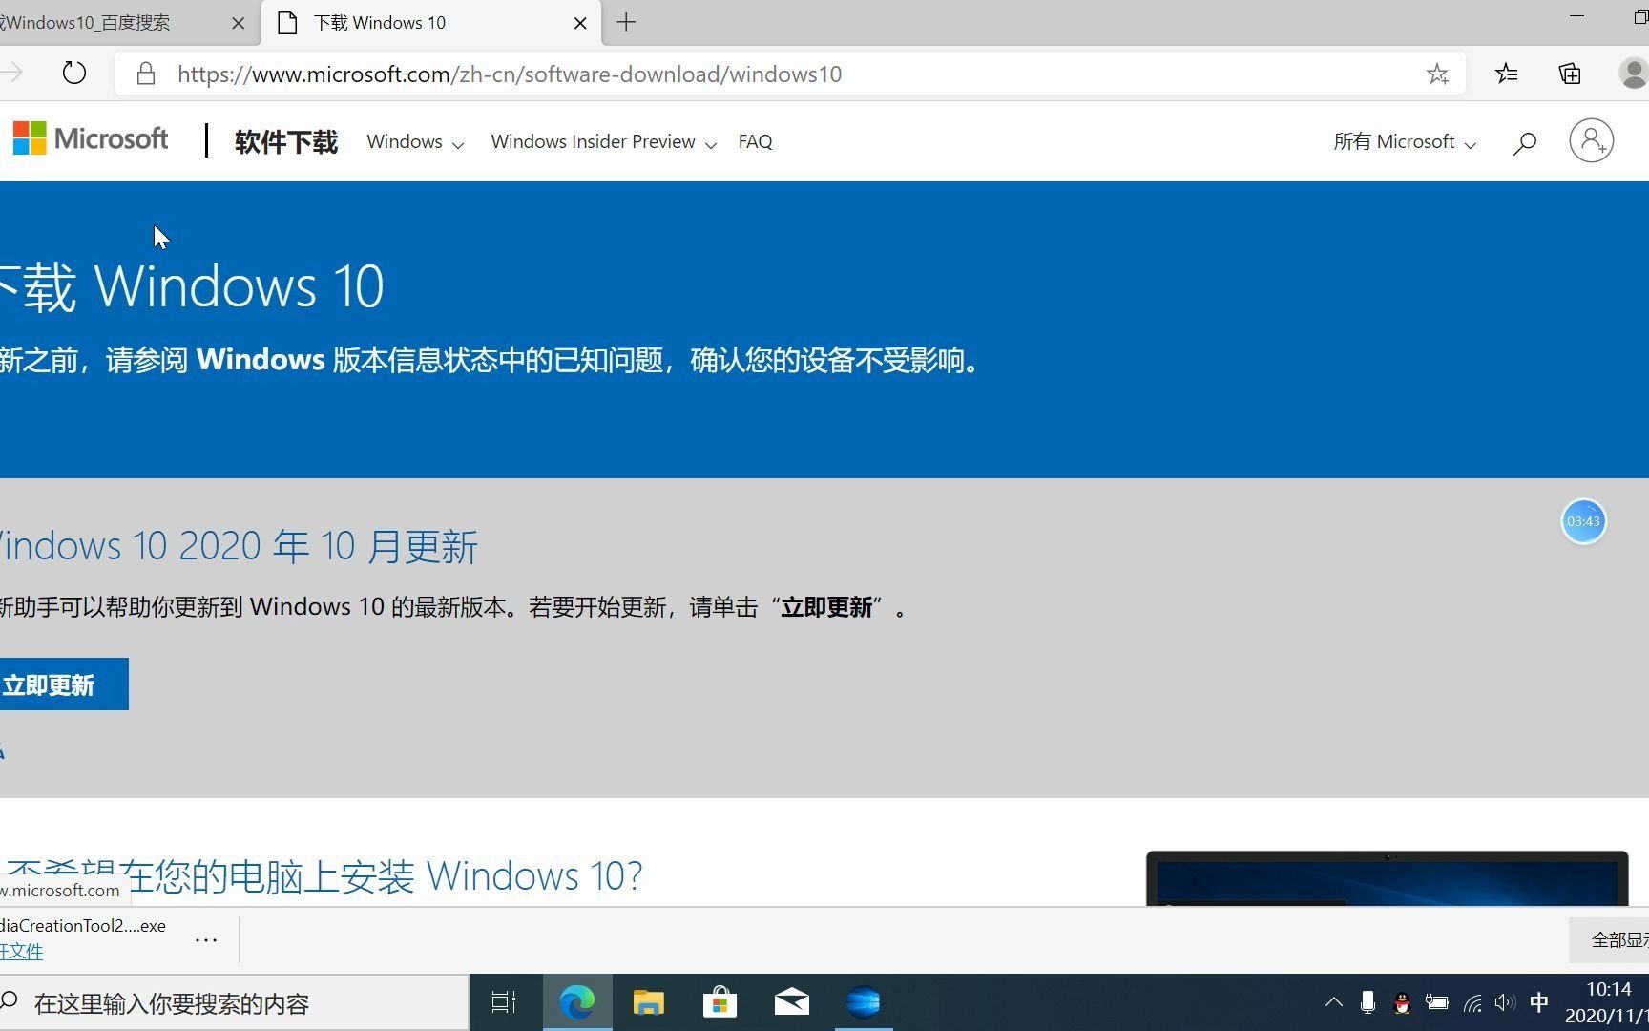Click the padlock site info icon
1649x1031 pixels.
[x=145, y=74]
